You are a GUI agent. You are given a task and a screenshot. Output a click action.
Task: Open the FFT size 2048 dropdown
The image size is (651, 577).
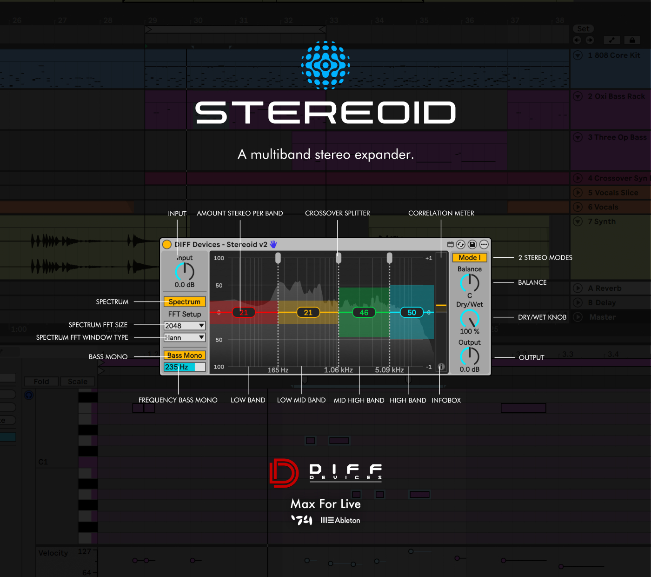[185, 326]
